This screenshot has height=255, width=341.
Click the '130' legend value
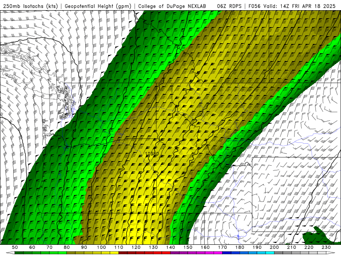coord(153,247)
